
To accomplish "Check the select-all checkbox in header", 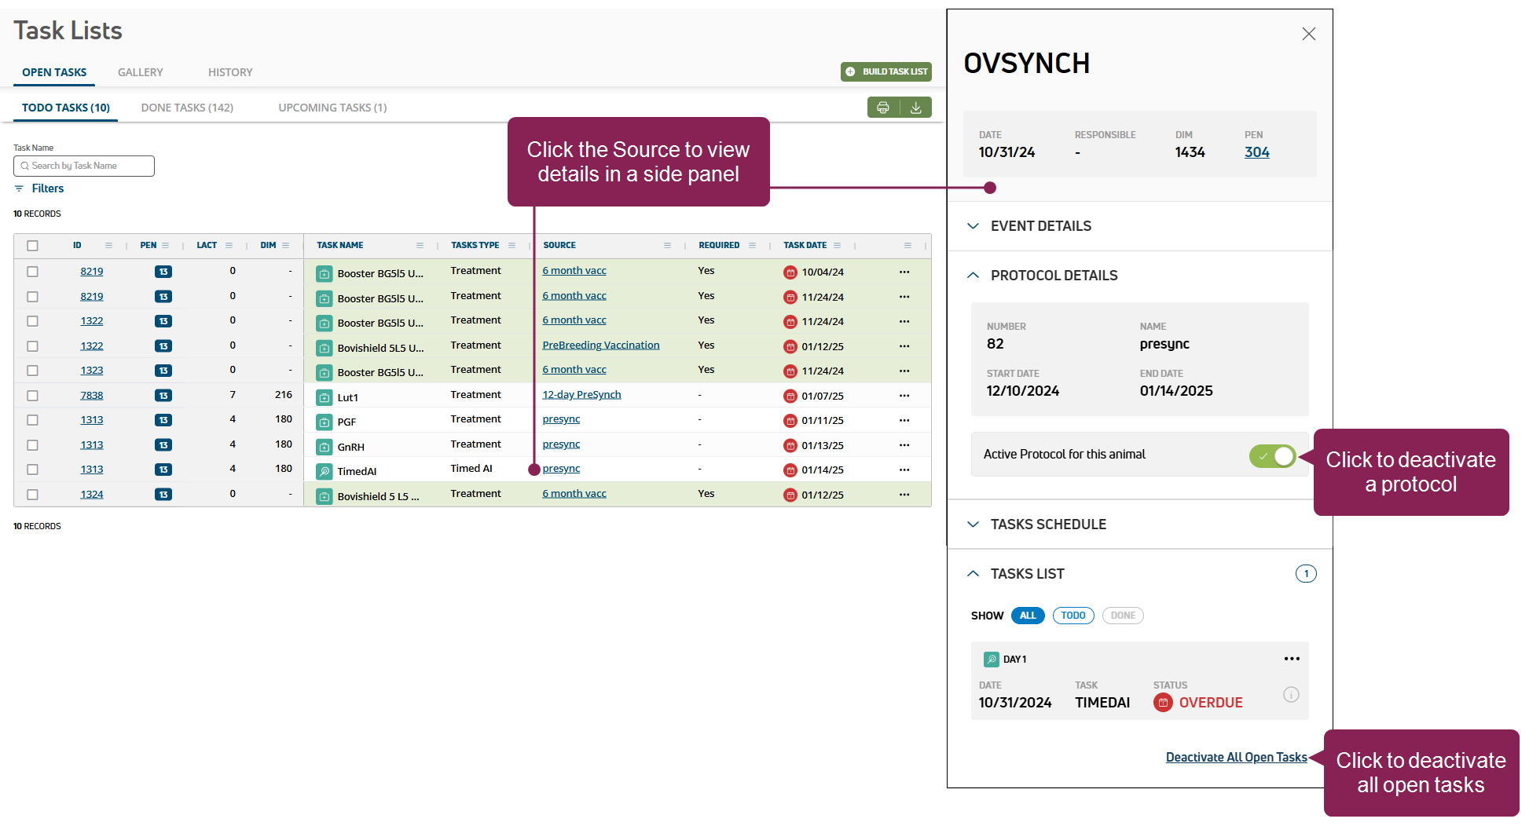I will tap(32, 246).
